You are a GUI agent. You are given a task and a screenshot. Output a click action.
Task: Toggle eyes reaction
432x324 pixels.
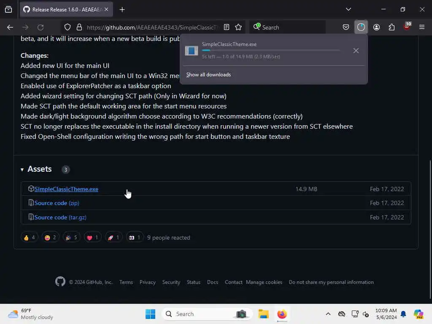[135, 238]
